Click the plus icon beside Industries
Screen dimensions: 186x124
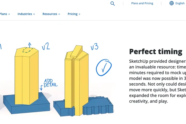(x=34, y=14)
